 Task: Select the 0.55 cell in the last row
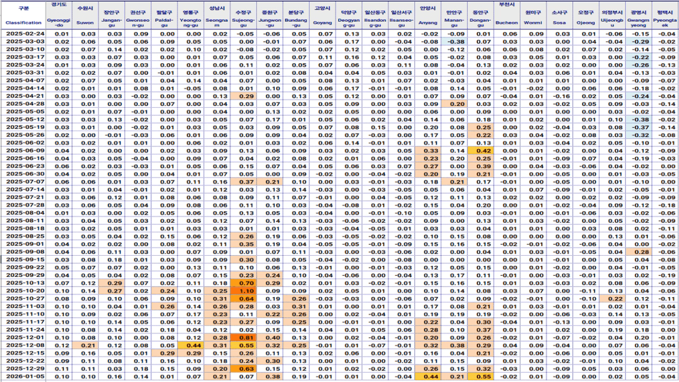coord(481,377)
